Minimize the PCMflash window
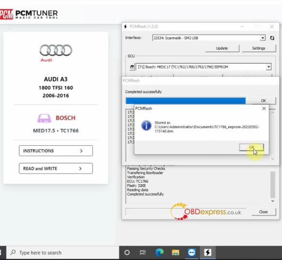 coord(242,27)
